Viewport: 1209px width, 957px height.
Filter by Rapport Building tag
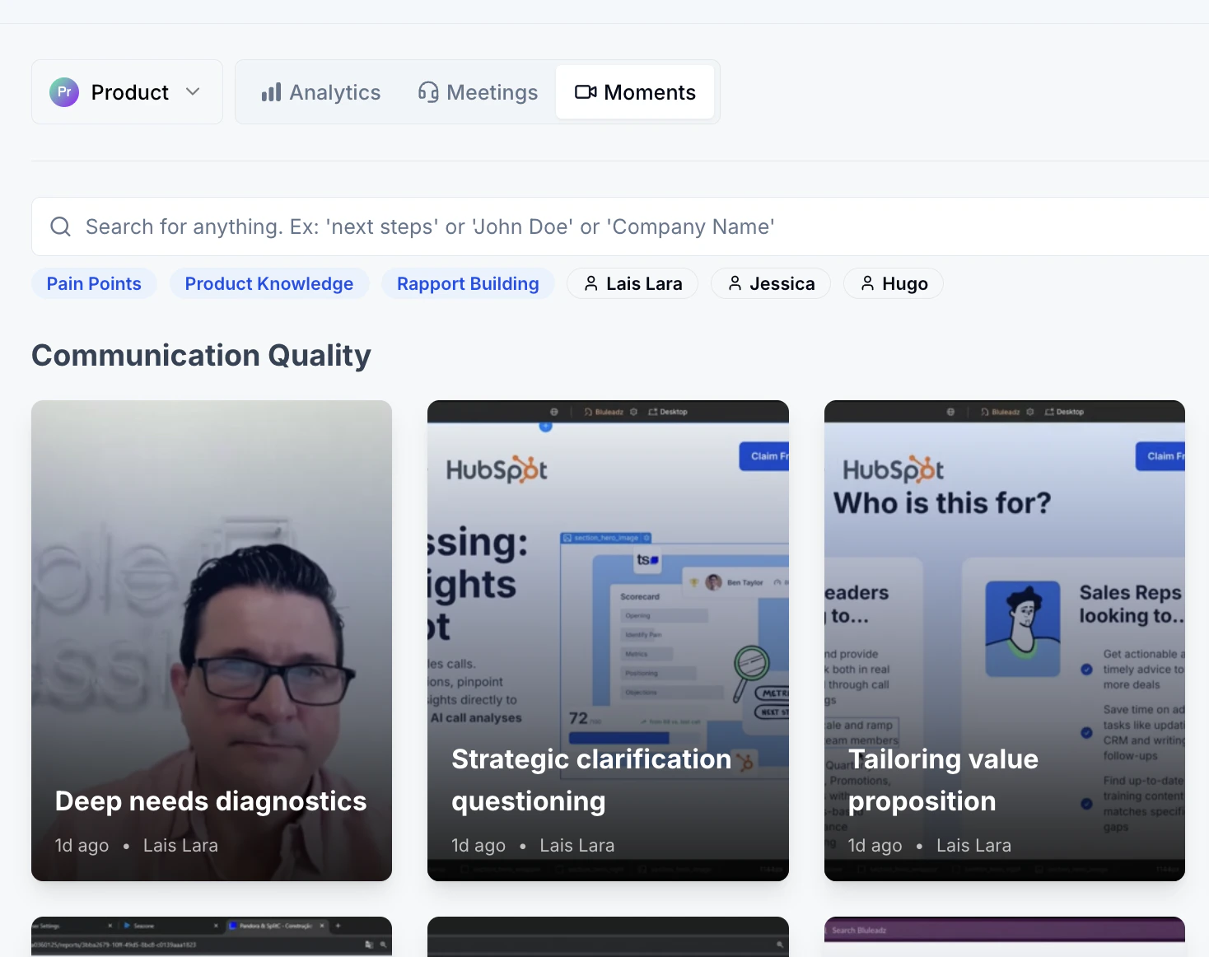pos(468,283)
